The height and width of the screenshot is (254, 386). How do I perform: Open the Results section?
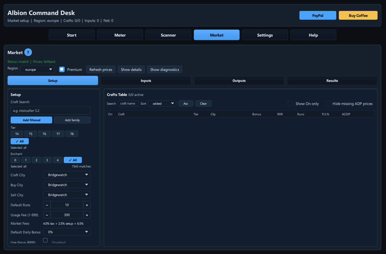(332, 80)
